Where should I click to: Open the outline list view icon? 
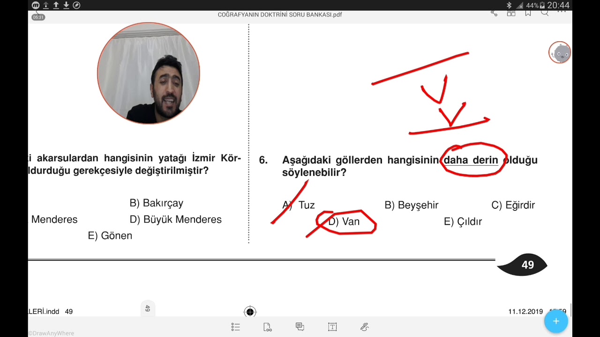click(x=236, y=327)
